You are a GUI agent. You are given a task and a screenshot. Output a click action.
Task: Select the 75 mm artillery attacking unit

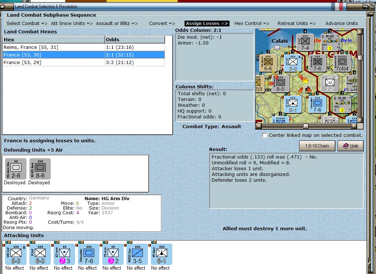[x=113, y=254]
